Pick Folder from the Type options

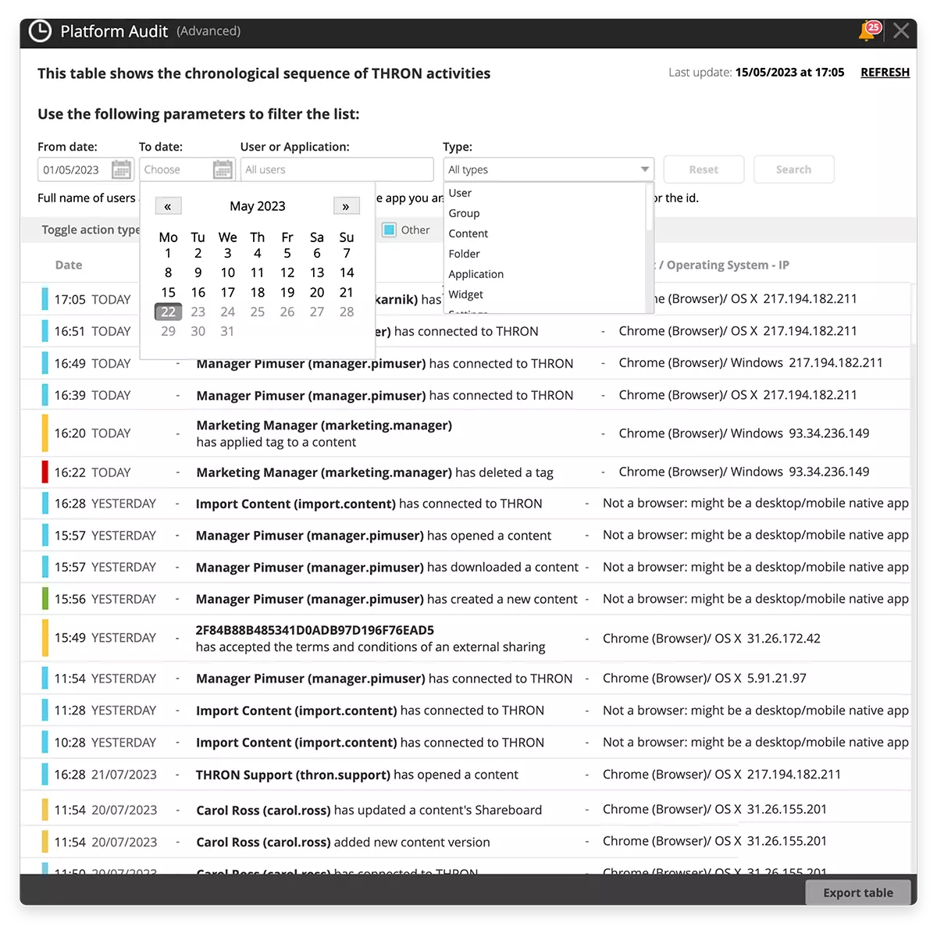[x=465, y=254]
